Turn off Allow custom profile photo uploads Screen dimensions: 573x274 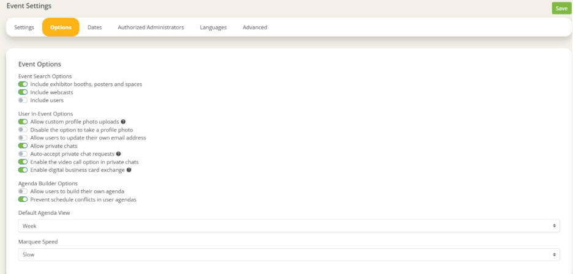[x=23, y=122]
